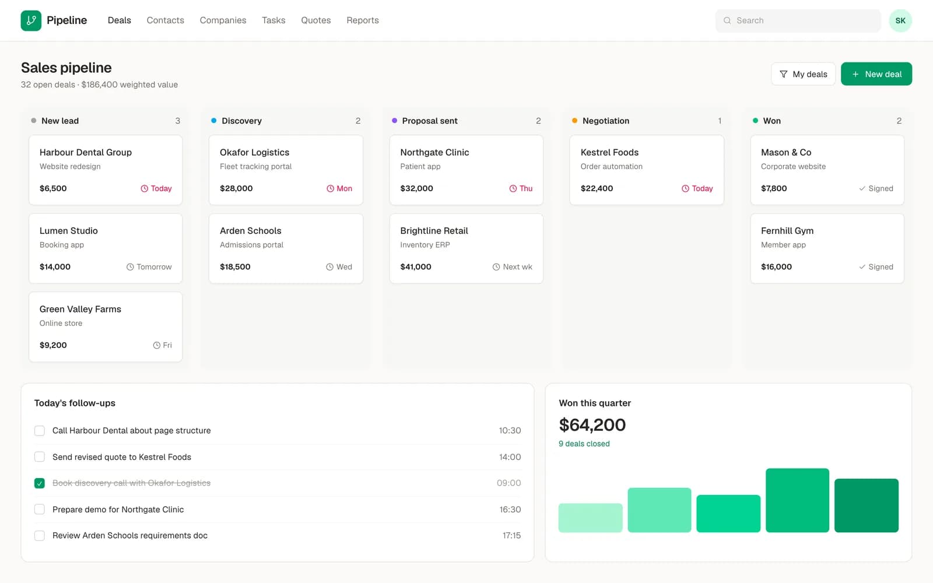This screenshot has width=933, height=583.
Task: Click the lightest green chart bar
Action: click(591, 518)
